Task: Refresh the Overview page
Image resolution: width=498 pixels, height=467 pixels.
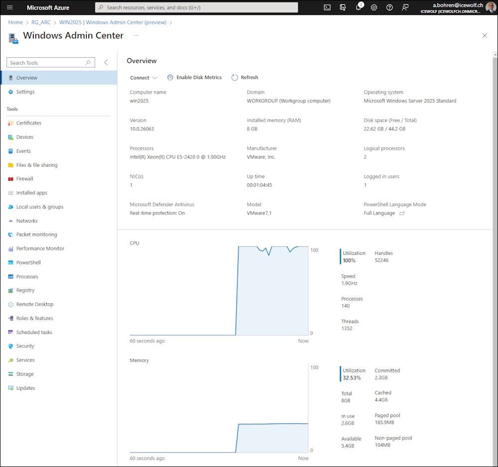Action: [x=245, y=78]
